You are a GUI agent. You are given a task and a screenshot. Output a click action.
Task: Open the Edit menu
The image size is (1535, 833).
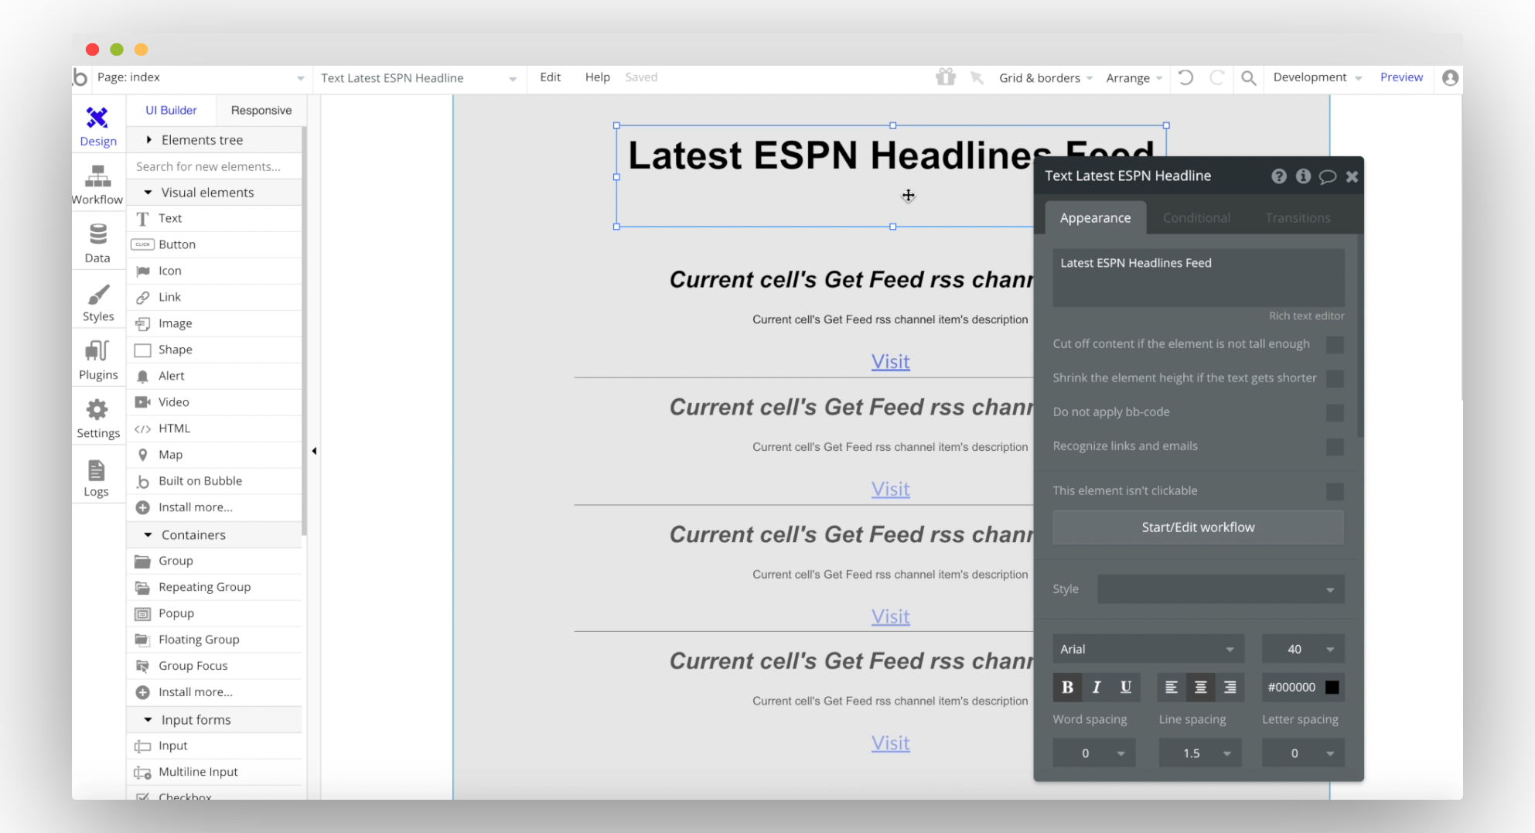[x=550, y=77]
